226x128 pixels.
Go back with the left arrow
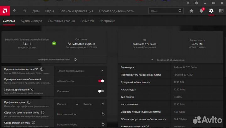tap(15, 11)
